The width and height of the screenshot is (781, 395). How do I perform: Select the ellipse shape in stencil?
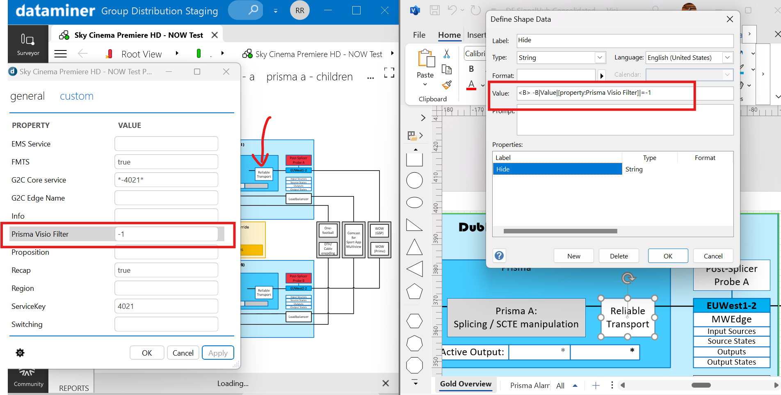414,203
